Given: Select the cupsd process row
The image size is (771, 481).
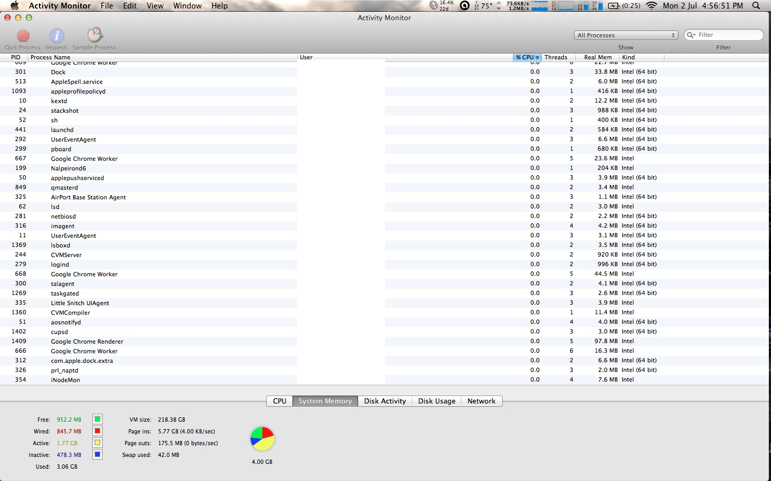Looking at the screenshot, I should pyautogui.click(x=385, y=331).
